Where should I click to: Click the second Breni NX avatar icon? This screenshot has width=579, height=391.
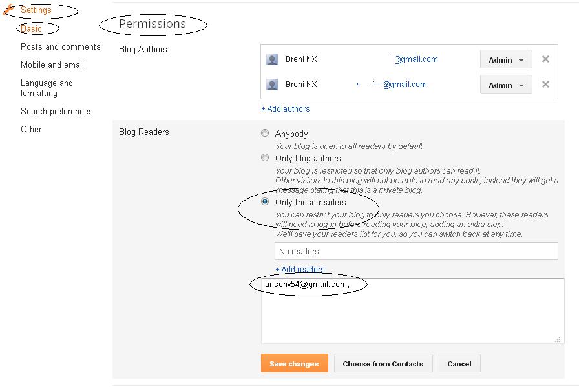point(272,85)
